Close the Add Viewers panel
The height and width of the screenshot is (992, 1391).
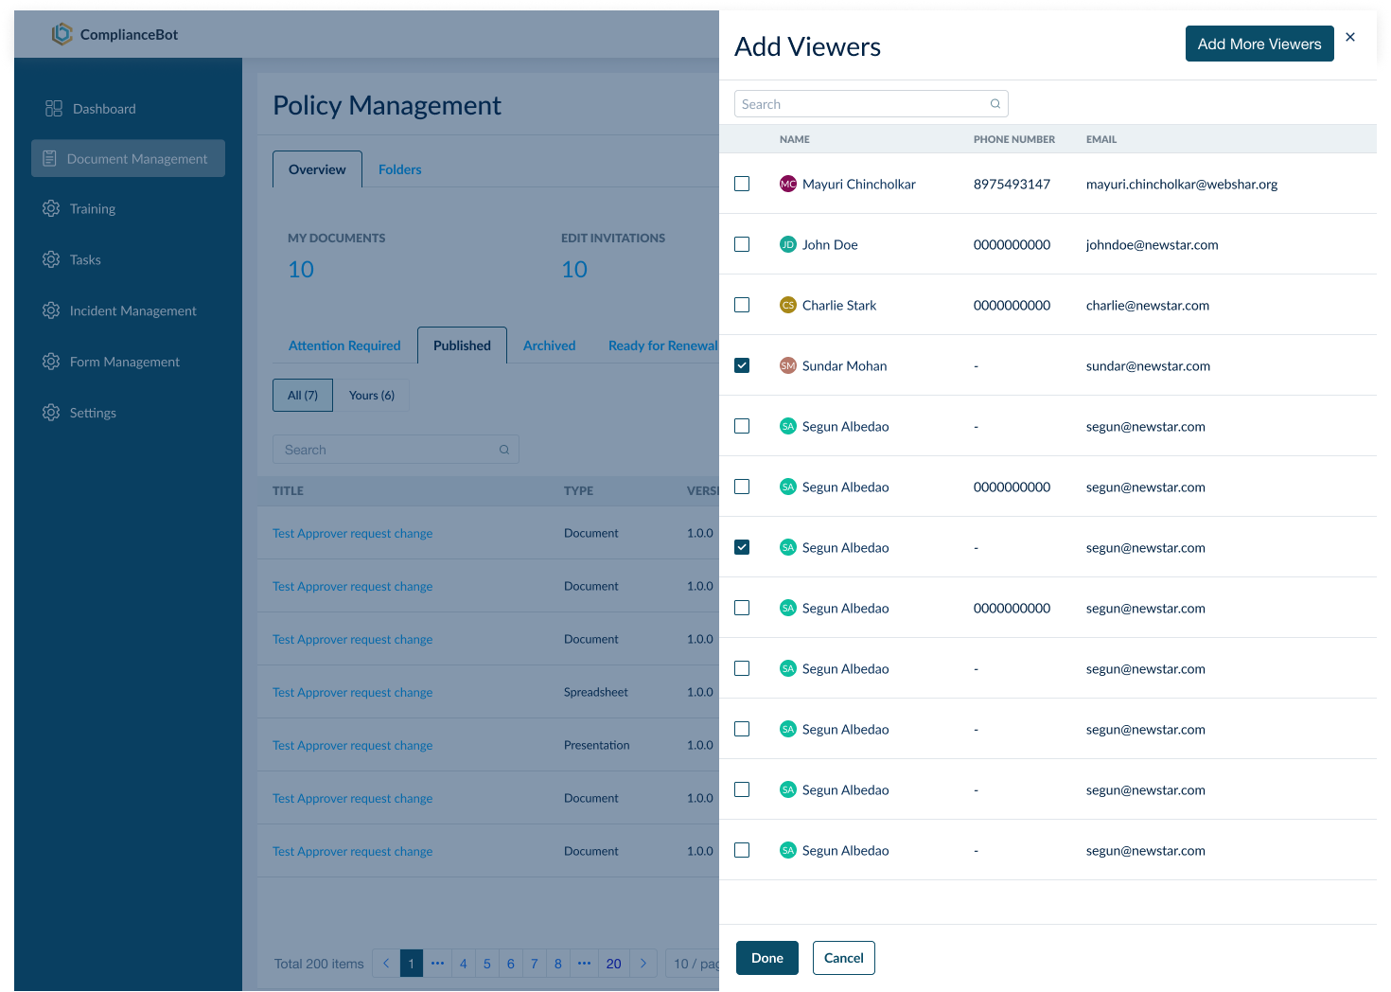[1350, 37]
